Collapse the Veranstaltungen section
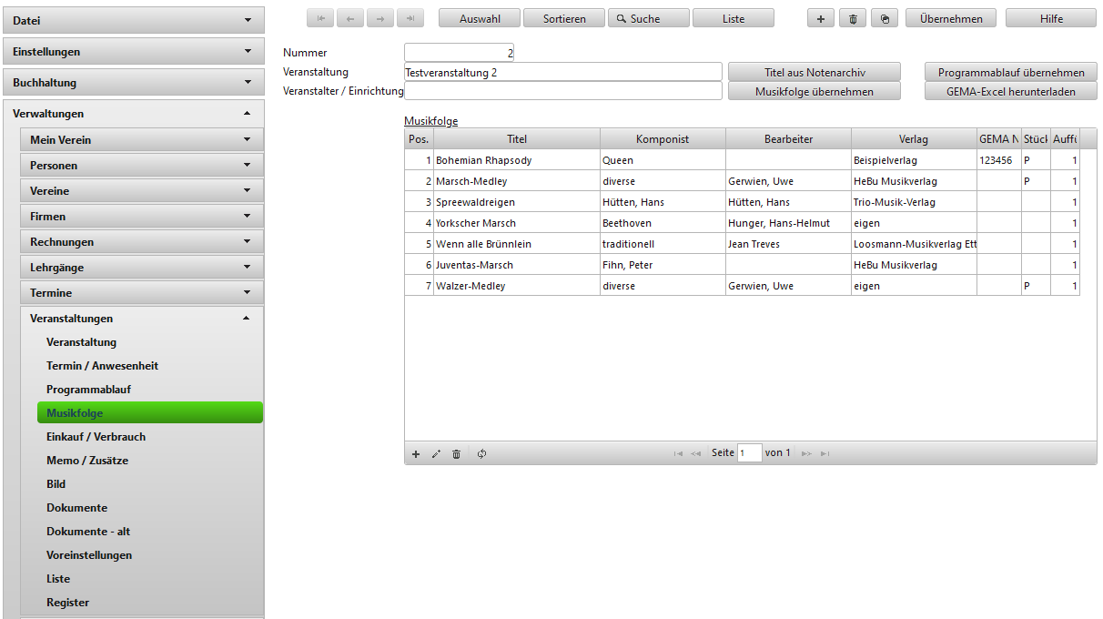Viewport: 1103px width, 619px height. click(x=142, y=319)
